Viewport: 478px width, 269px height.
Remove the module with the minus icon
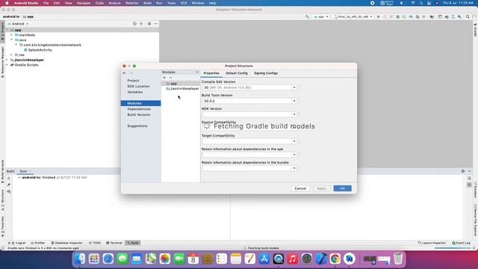pos(171,78)
